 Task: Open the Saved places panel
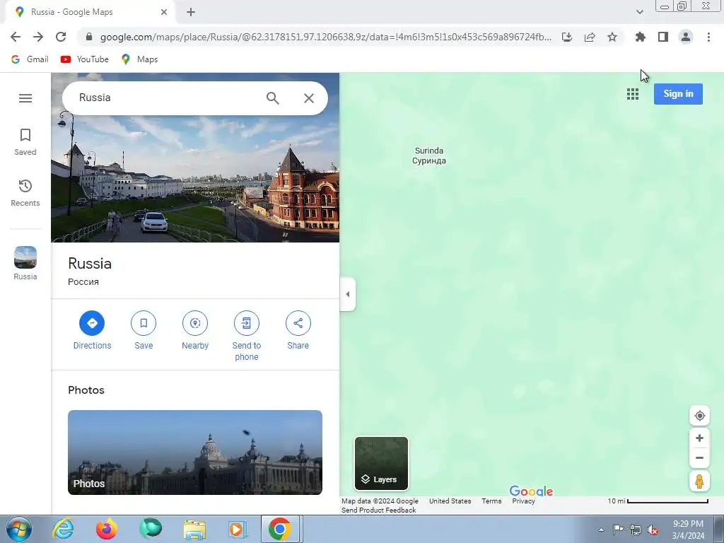tap(25, 142)
